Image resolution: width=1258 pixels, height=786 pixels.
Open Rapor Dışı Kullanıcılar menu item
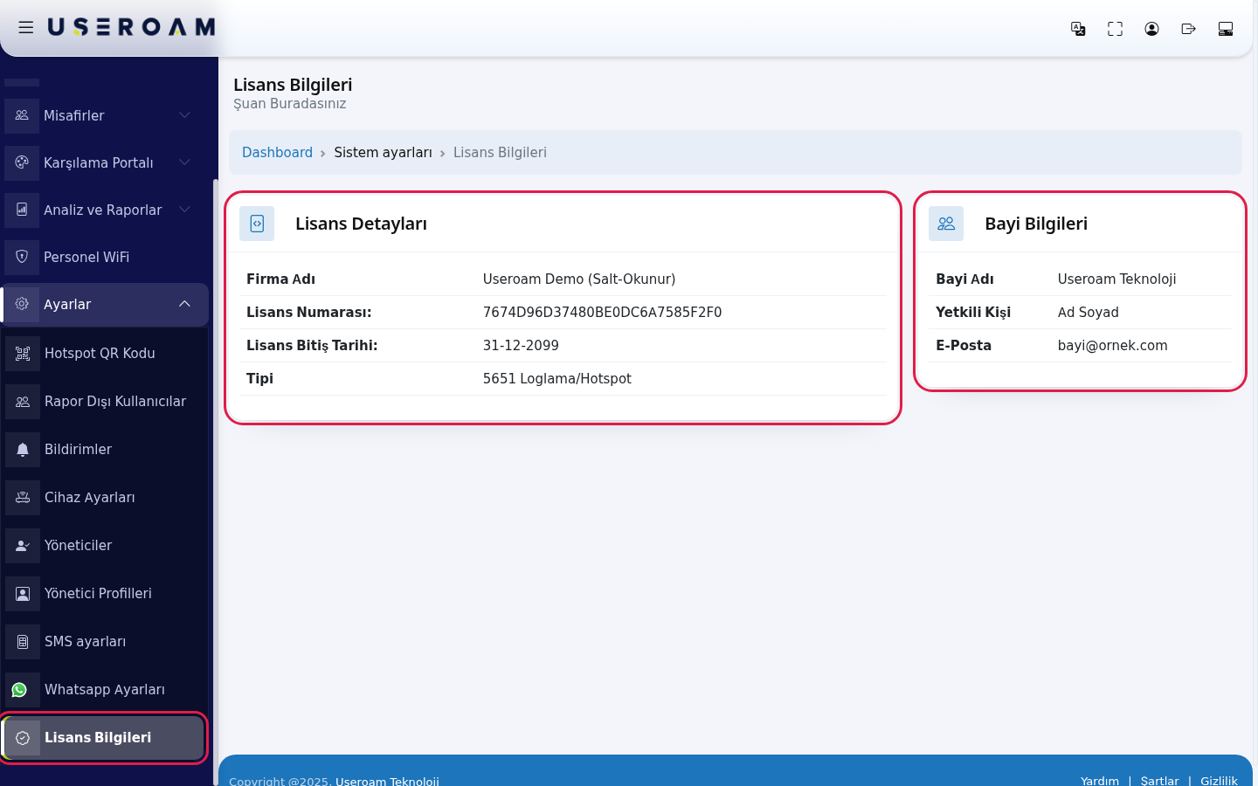pos(105,402)
